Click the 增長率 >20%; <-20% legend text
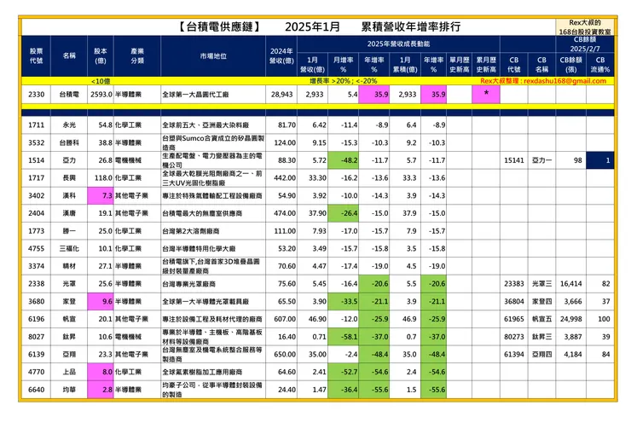The width and height of the screenshot is (631, 446). pos(344,81)
